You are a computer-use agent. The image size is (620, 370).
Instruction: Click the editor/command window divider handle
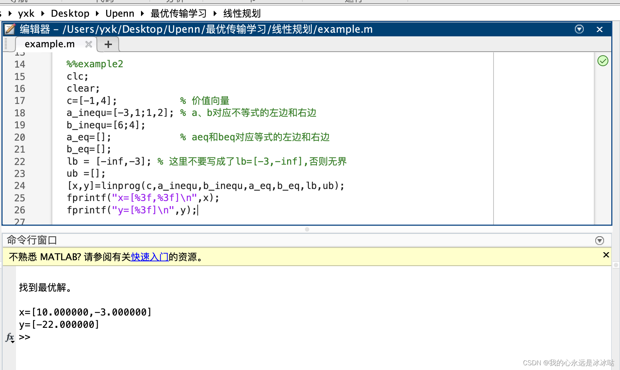(x=307, y=229)
